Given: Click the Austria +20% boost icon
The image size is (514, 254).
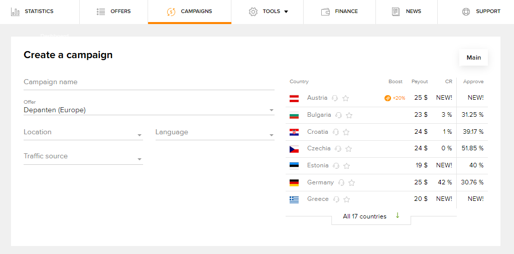Looking at the screenshot, I should 388,98.
